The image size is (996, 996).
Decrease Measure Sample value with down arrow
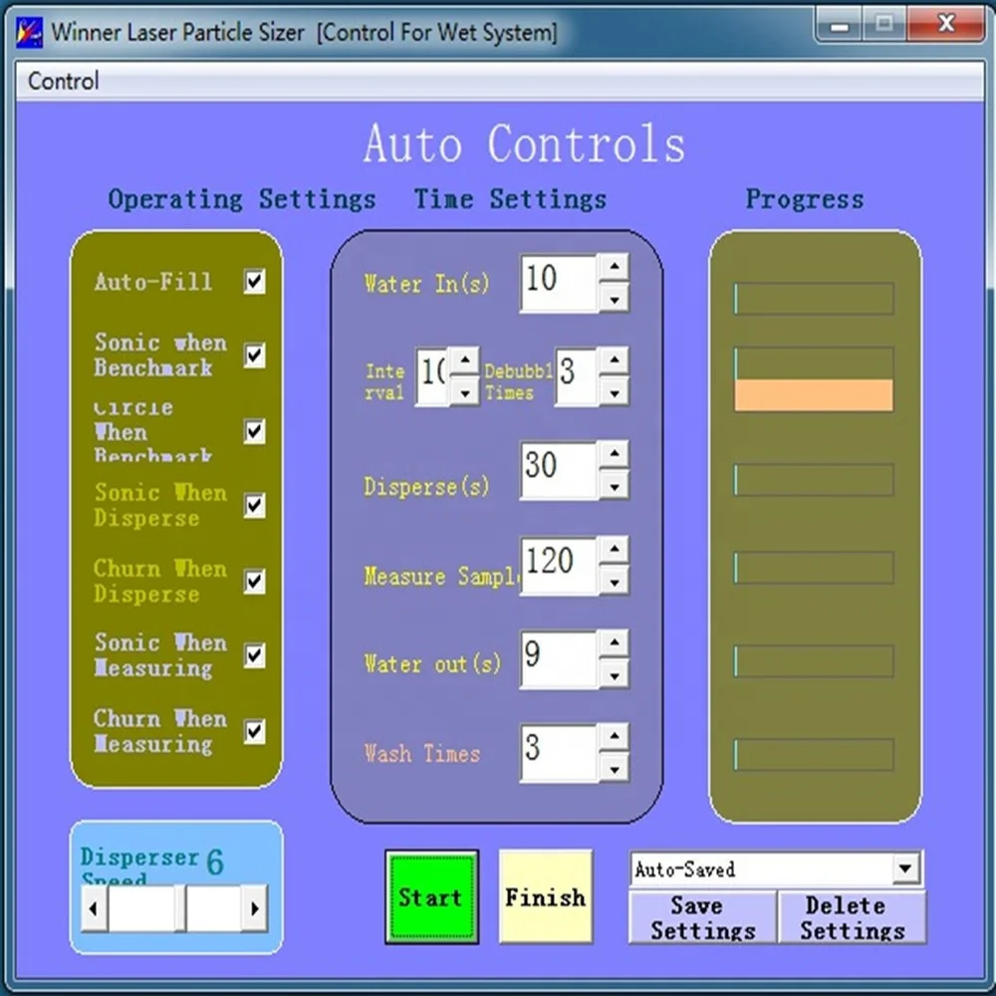click(x=614, y=580)
